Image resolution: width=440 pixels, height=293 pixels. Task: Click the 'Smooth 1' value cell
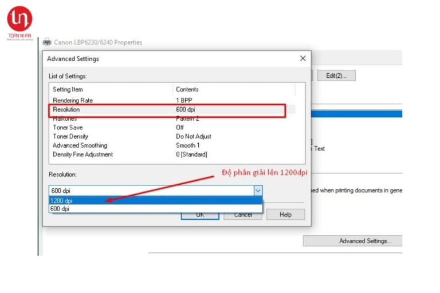click(x=188, y=145)
